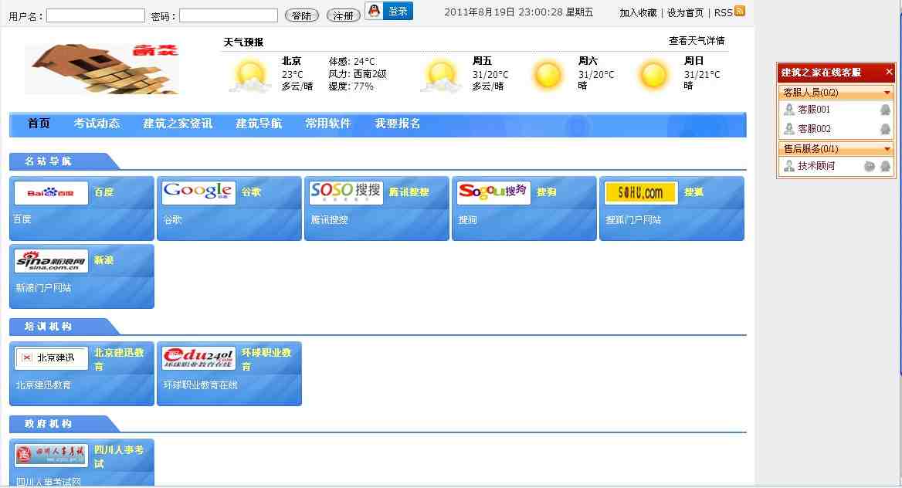
Task: Collapse the 售后服务(0/1) group arrow
Action: [x=887, y=149]
